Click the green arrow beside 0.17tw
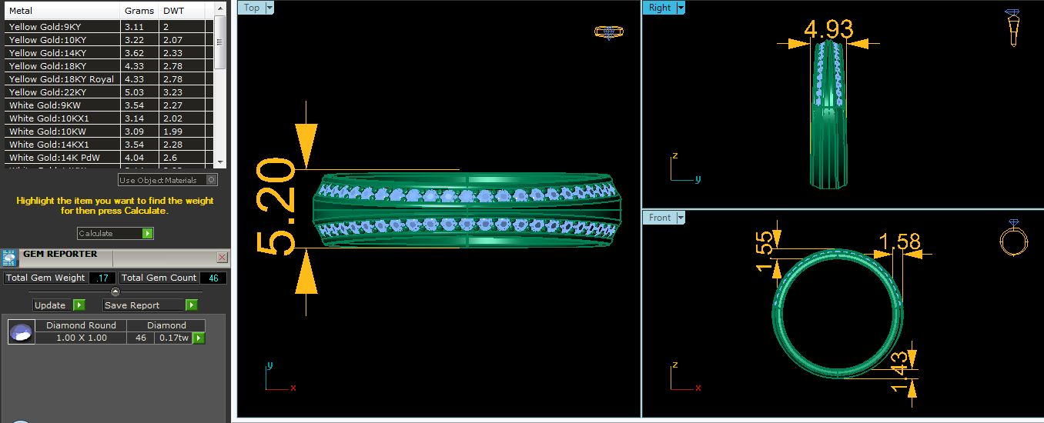The image size is (1044, 423). tap(199, 338)
